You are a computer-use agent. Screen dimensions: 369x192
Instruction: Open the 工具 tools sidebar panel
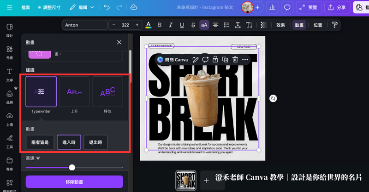coord(9,141)
